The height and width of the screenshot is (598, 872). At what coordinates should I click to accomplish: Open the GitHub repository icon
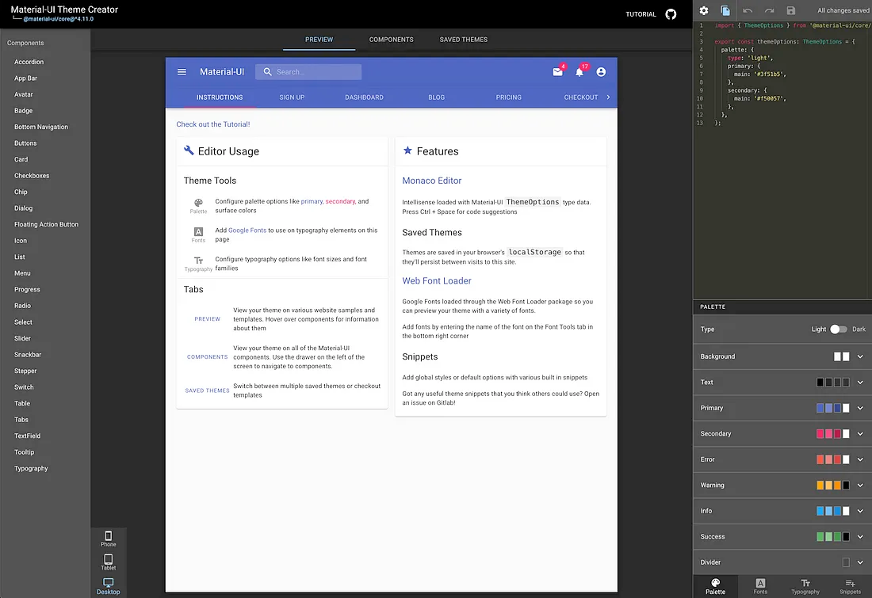(x=671, y=14)
